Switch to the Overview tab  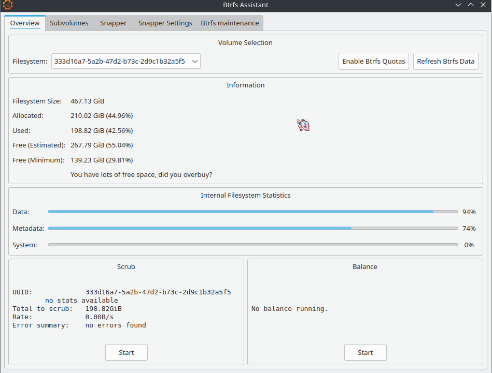pos(25,23)
